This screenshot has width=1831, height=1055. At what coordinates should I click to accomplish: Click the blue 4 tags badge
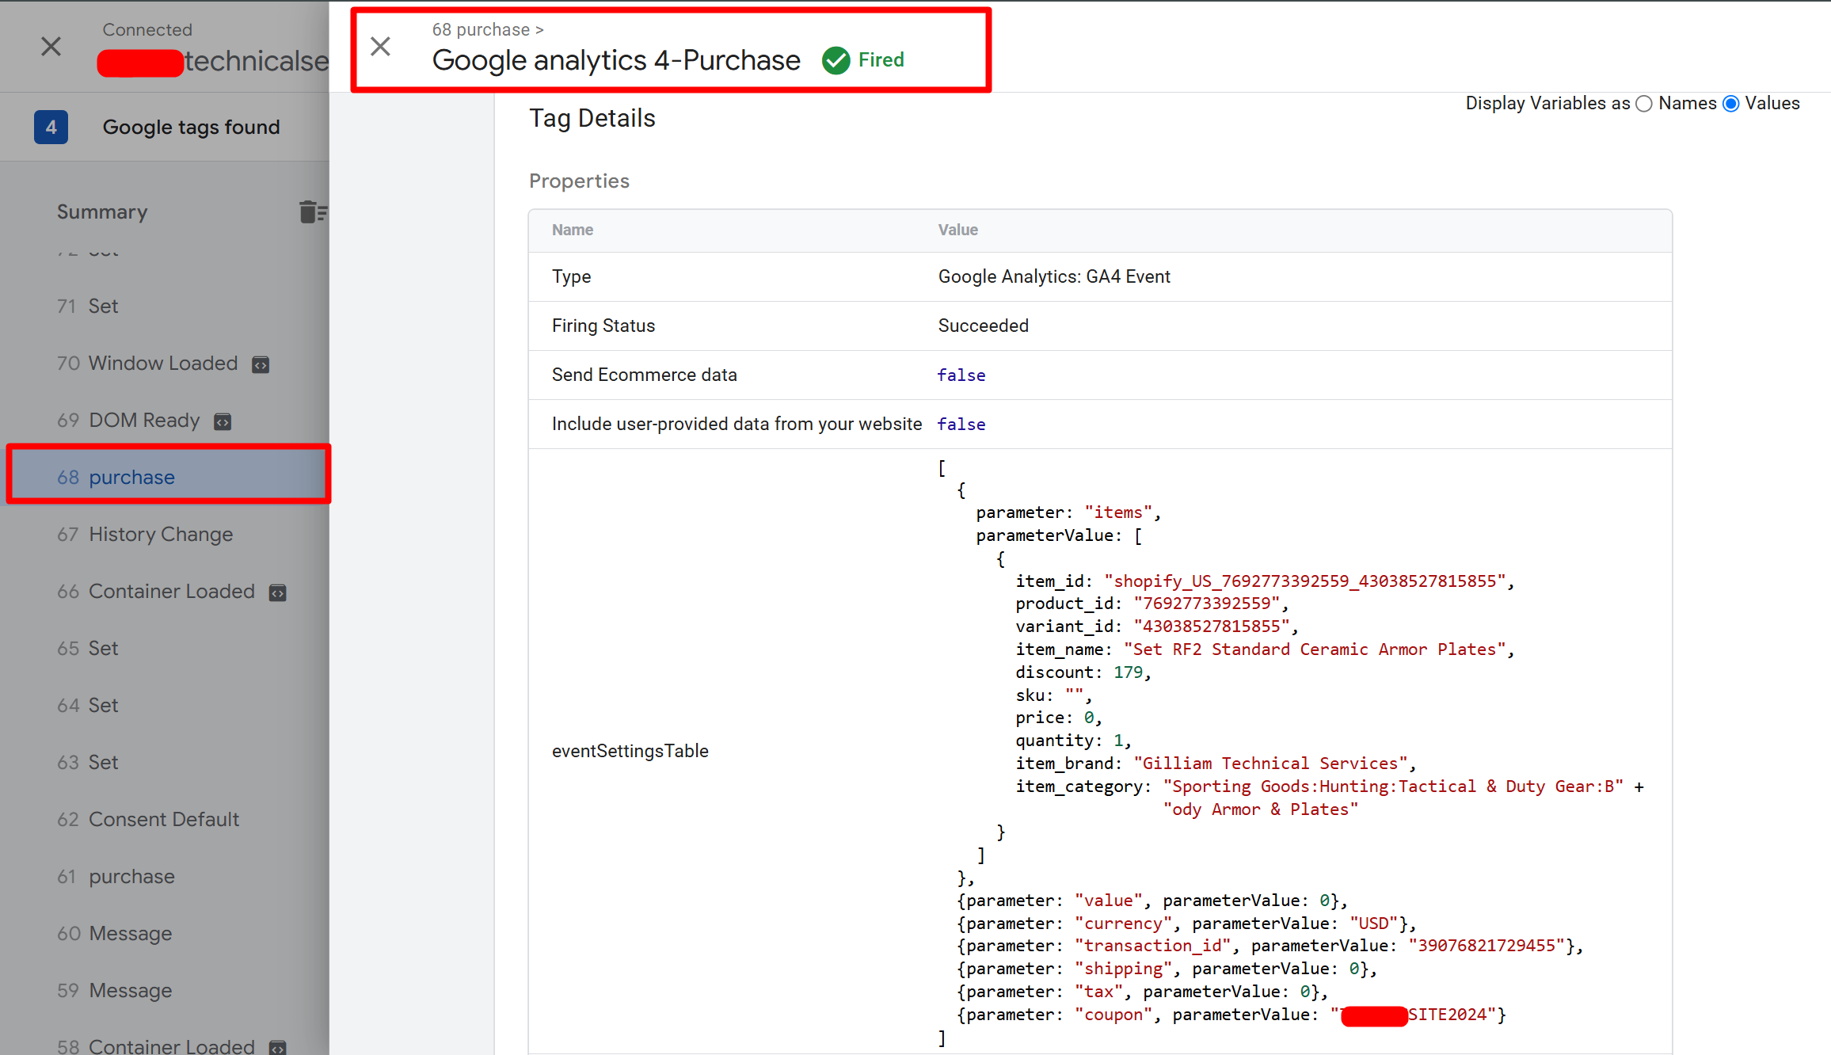(51, 127)
